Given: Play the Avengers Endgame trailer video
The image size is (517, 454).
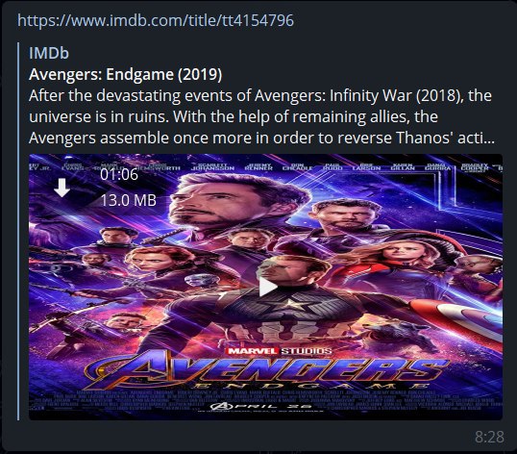Looking at the screenshot, I should tap(267, 287).
